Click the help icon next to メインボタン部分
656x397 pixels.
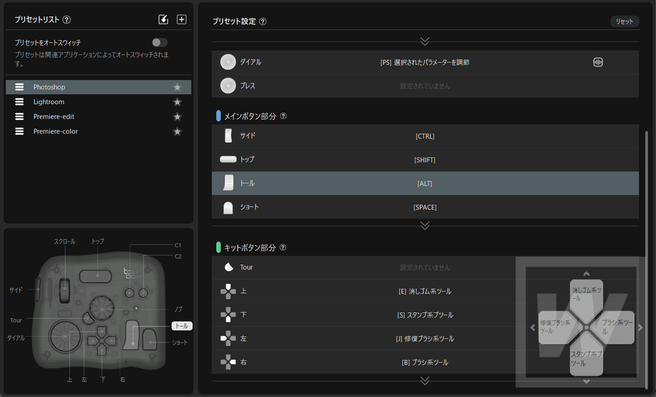click(x=283, y=116)
